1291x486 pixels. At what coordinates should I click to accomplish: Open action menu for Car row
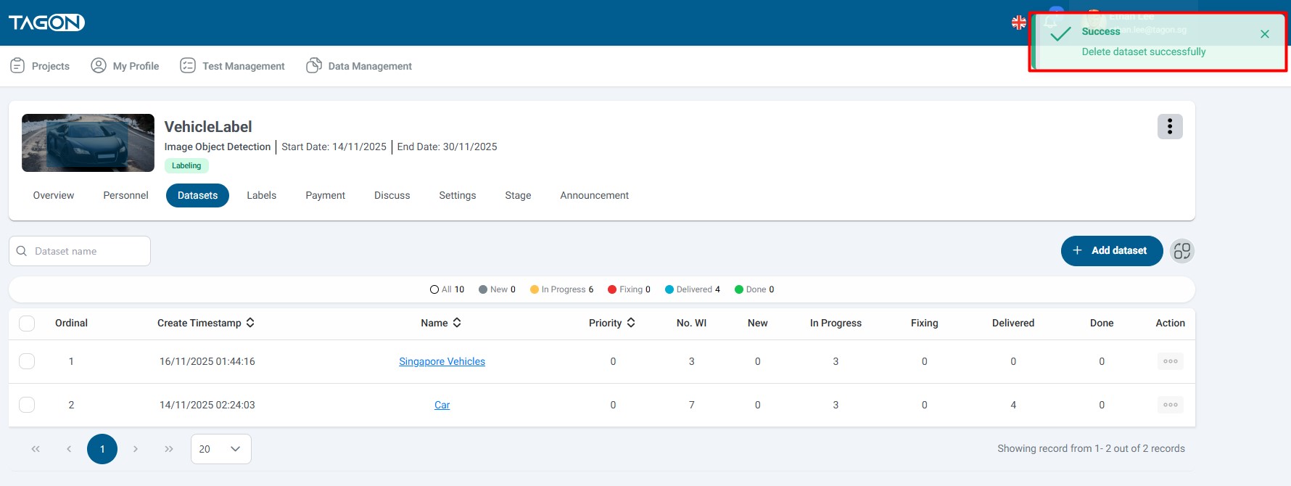point(1170,405)
